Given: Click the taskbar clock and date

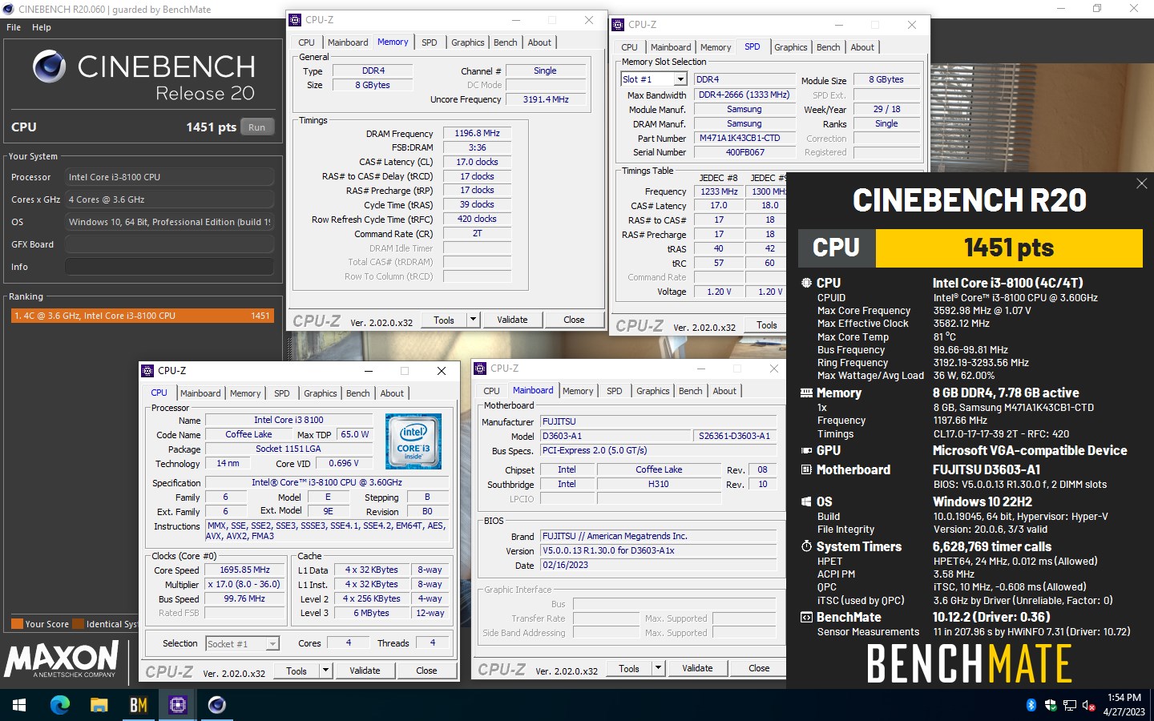Looking at the screenshot, I should pos(1124,705).
